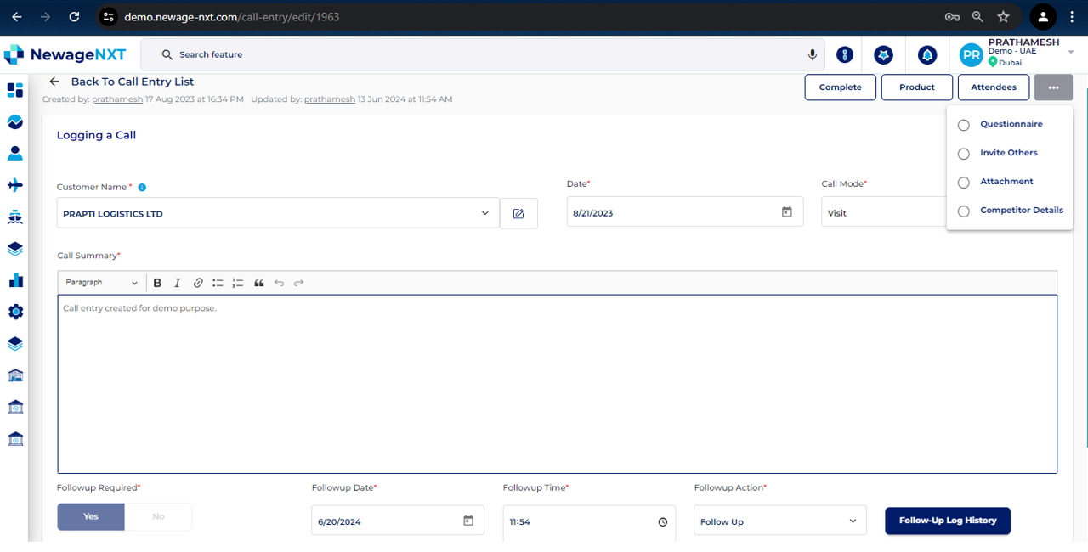Click the microphone voice search icon
The image size is (1088, 552).
pos(812,55)
